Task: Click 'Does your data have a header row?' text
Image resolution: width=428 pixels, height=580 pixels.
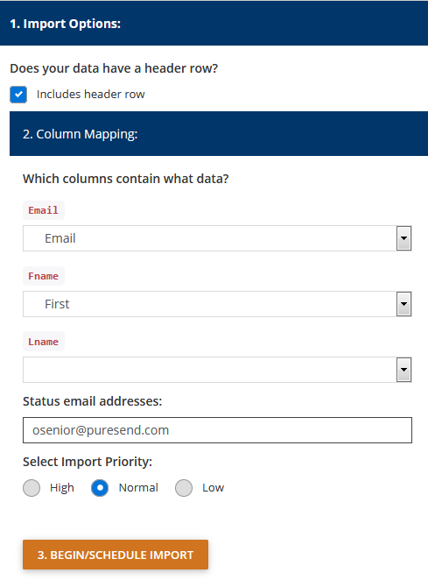Action: click(x=114, y=68)
